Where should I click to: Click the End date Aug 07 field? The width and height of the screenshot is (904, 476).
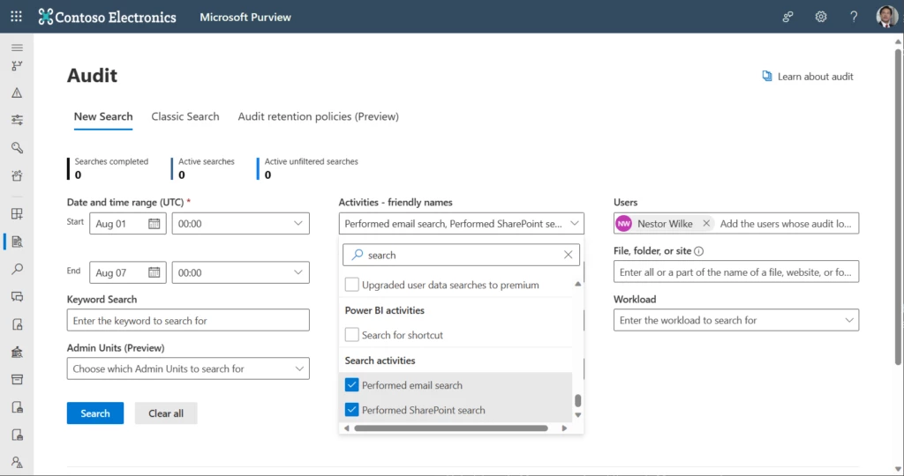[x=128, y=272]
